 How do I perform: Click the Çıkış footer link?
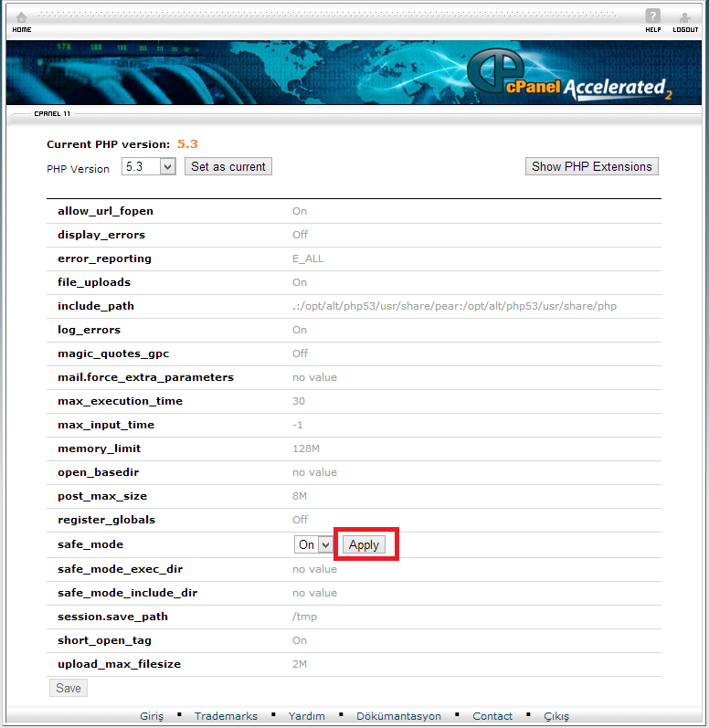click(556, 716)
